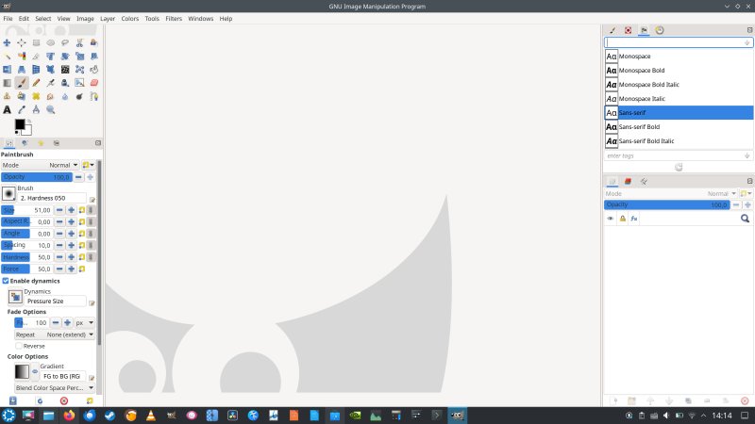Click the brush preview thumbnail in tool options

pos(8,194)
